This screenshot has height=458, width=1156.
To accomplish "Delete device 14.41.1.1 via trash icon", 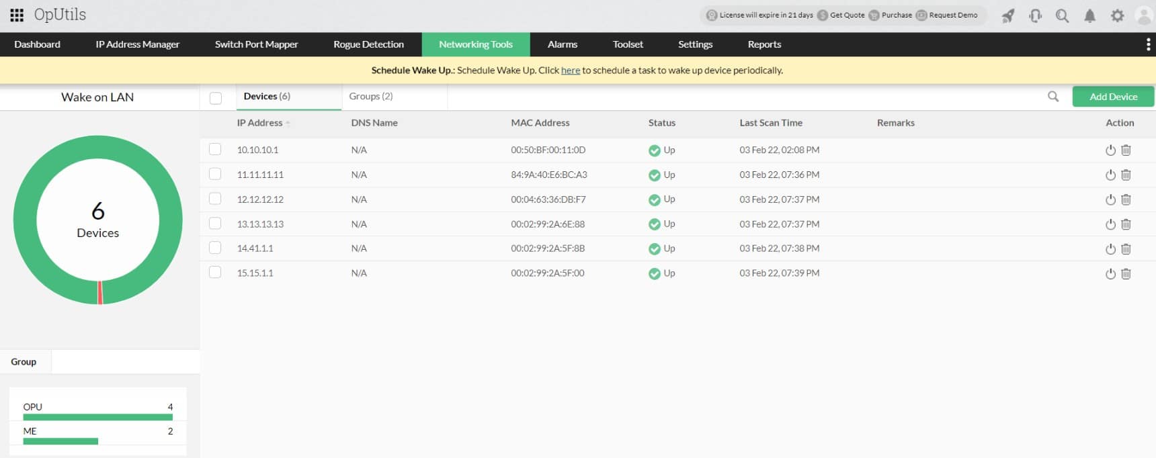I will point(1126,249).
